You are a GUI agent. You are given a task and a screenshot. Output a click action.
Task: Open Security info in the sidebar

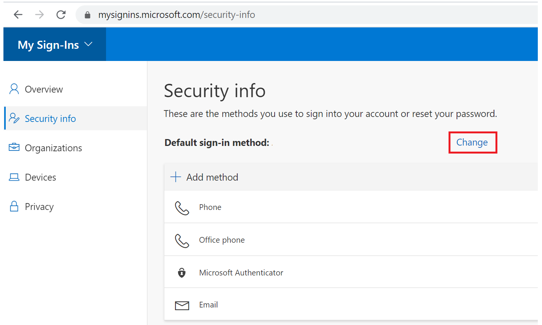pyautogui.click(x=50, y=118)
